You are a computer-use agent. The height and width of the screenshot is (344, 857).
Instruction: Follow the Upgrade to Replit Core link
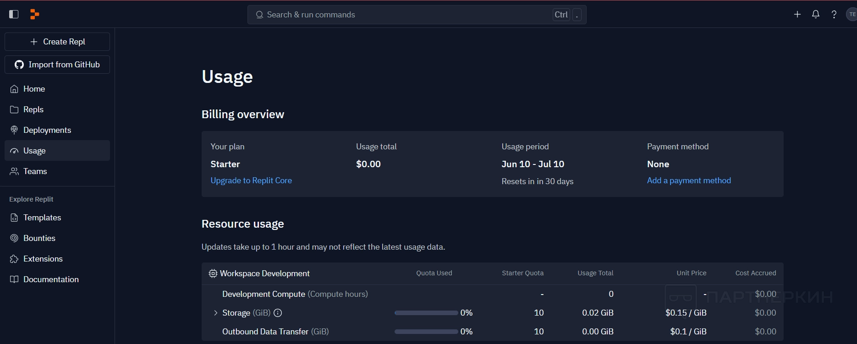251,180
